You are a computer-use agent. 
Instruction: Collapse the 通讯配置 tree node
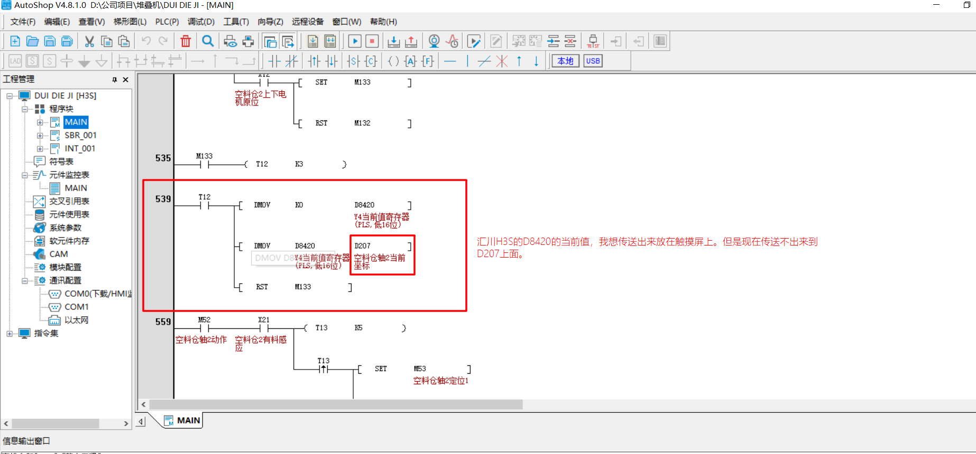(x=25, y=281)
